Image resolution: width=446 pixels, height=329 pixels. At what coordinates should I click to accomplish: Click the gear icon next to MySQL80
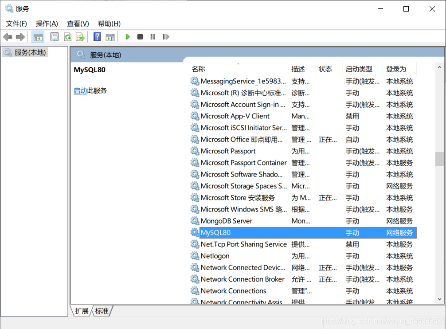point(195,232)
